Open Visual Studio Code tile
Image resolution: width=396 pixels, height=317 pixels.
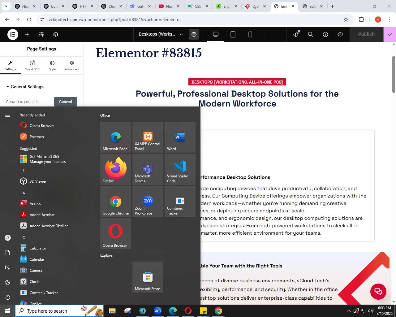(180, 169)
